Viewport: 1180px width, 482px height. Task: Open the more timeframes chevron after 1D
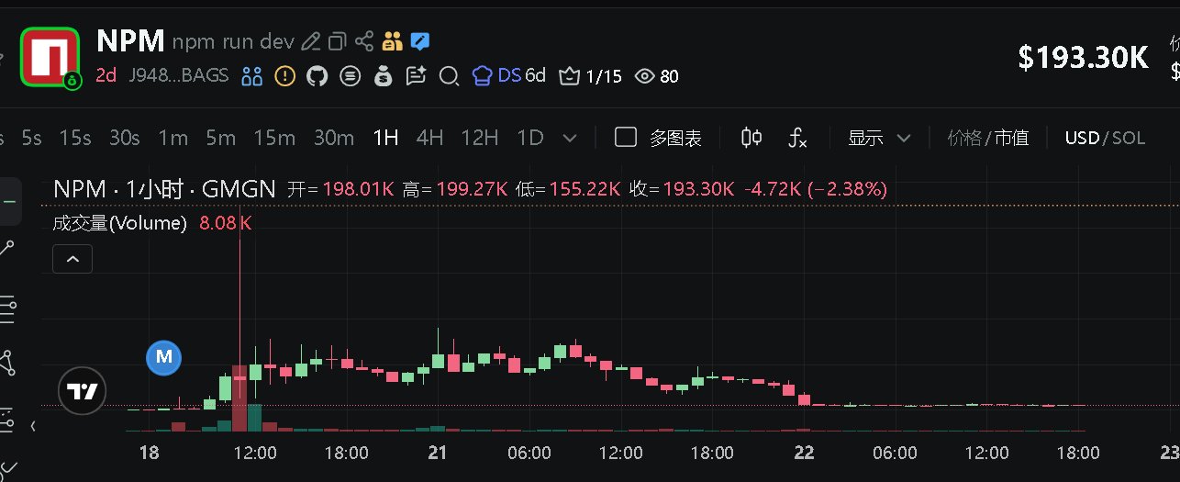pyautogui.click(x=569, y=138)
